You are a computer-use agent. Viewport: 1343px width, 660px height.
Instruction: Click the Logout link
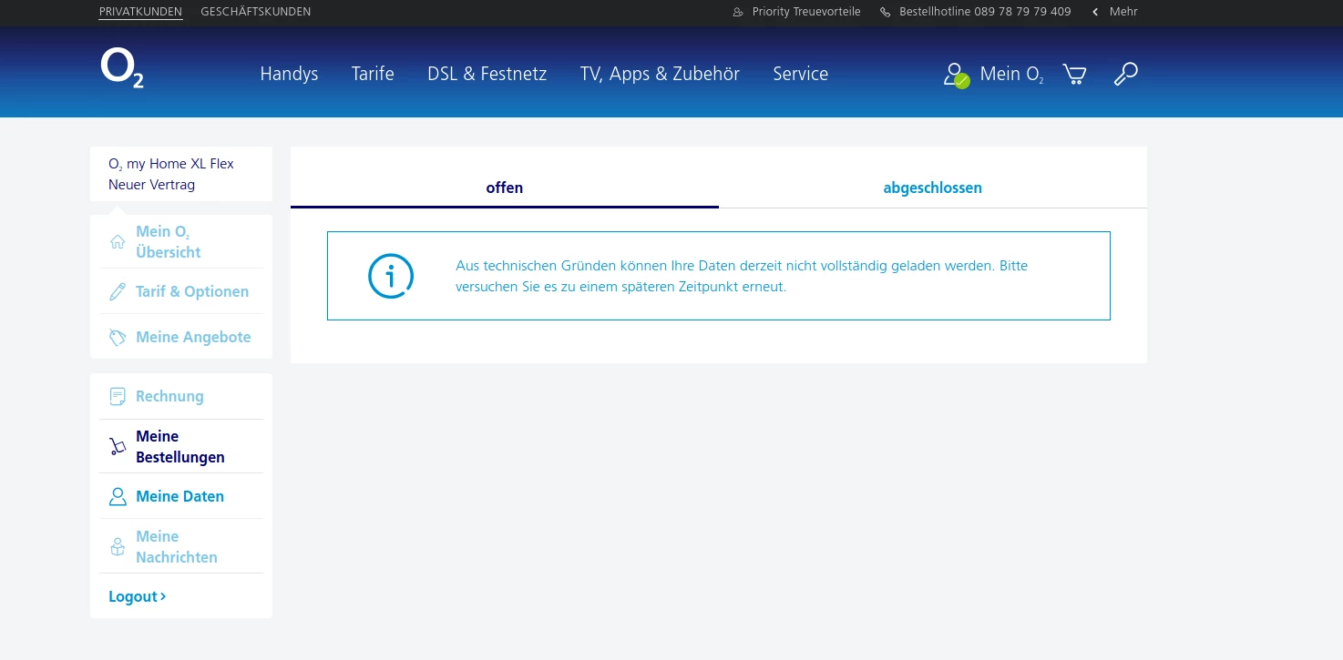[137, 596]
